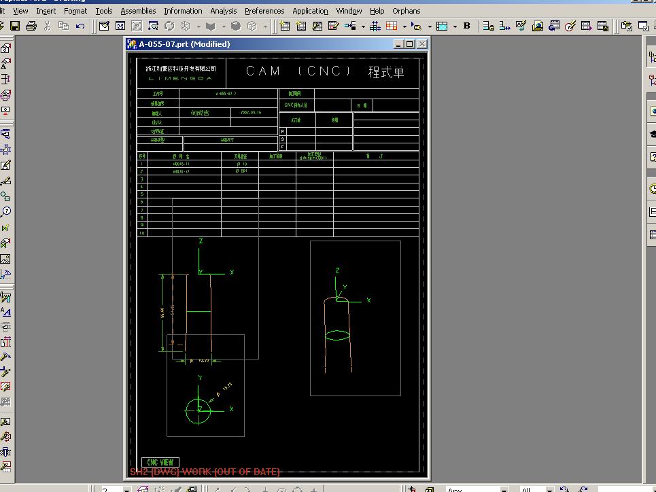This screenshot has height=492, width=656.
Task: Click the Fit view icon
Action: 120,27
